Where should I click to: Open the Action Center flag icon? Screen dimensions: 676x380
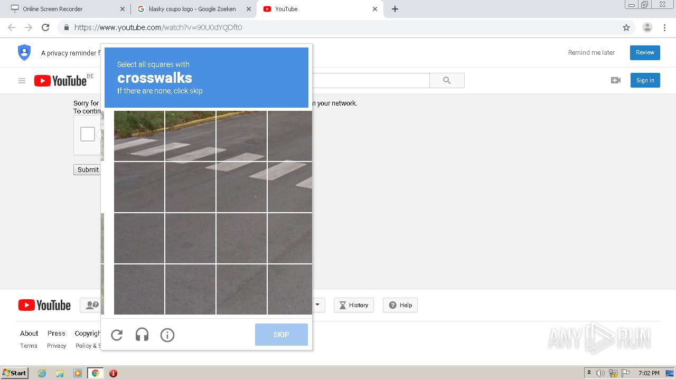click(x=626, y=373)
